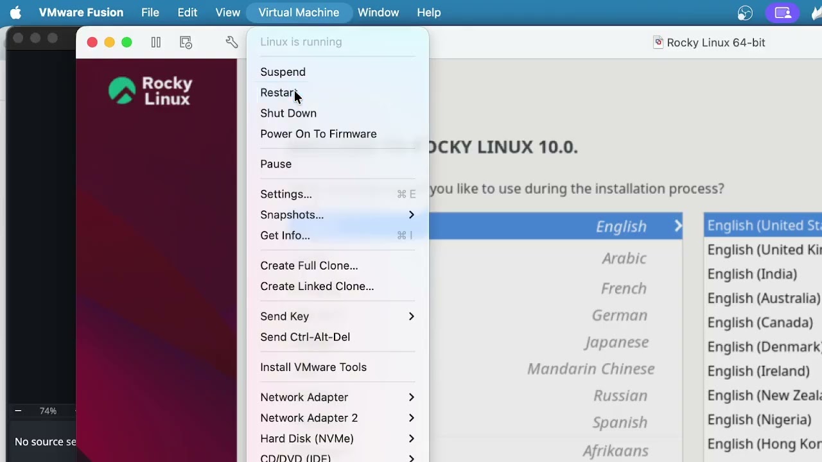Image resolution: width=822 pixels, height=462 pixels.
Task: Select Install VMware Tools
Action: coord(338,366)
